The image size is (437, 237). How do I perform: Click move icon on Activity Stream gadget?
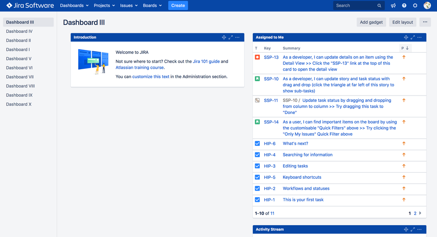(x=406, y=230)
